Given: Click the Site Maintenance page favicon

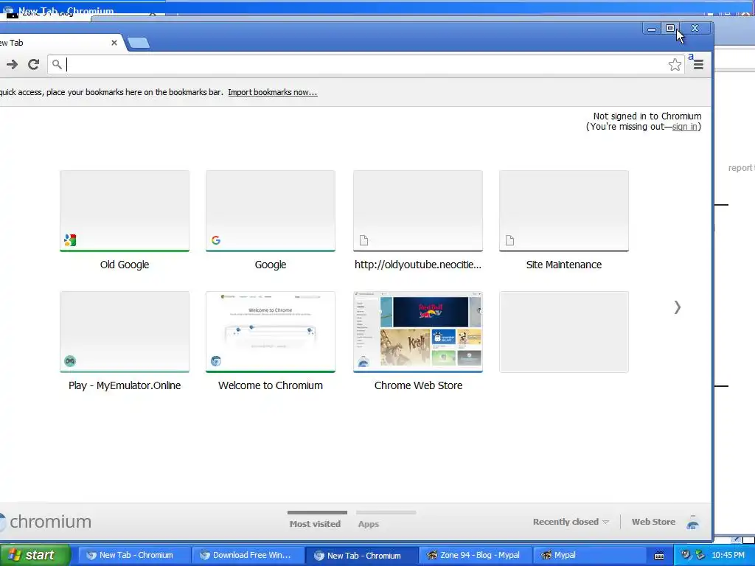Looking at the screenshot, I should tap(510, 240).
